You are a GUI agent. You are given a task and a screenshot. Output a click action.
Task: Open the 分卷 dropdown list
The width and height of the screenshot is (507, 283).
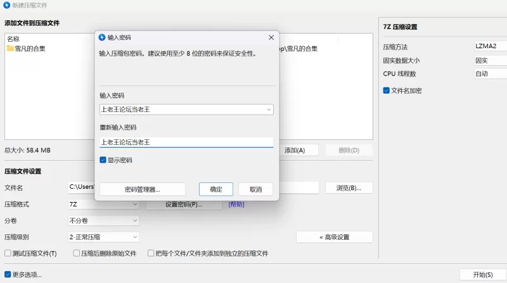point(103,221)
